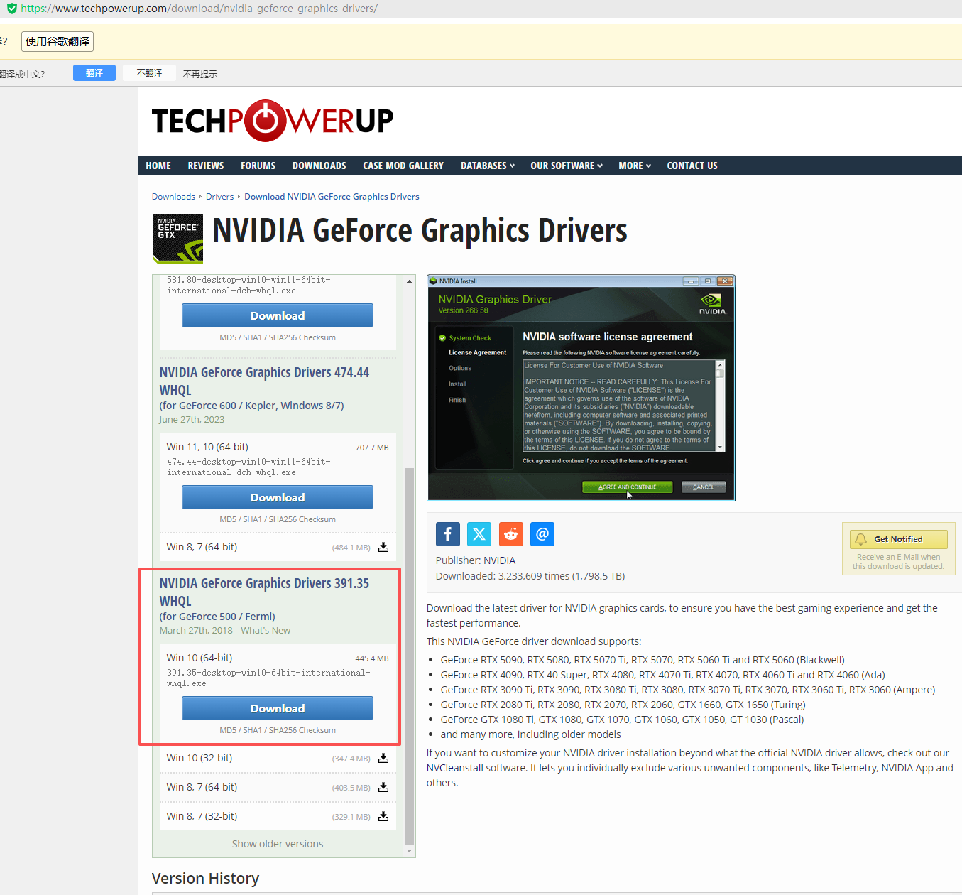This screenshot has width=962, height=895.
Task: Click the TechPowerUp logo
Action: 272,121
